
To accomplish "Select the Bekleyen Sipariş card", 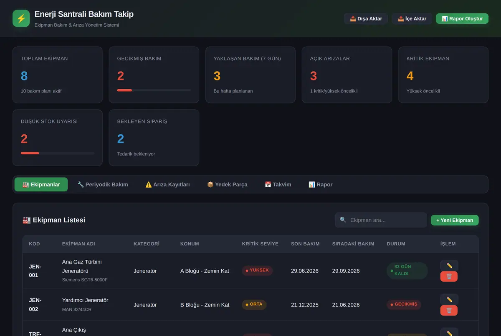I will click(154, 138).
